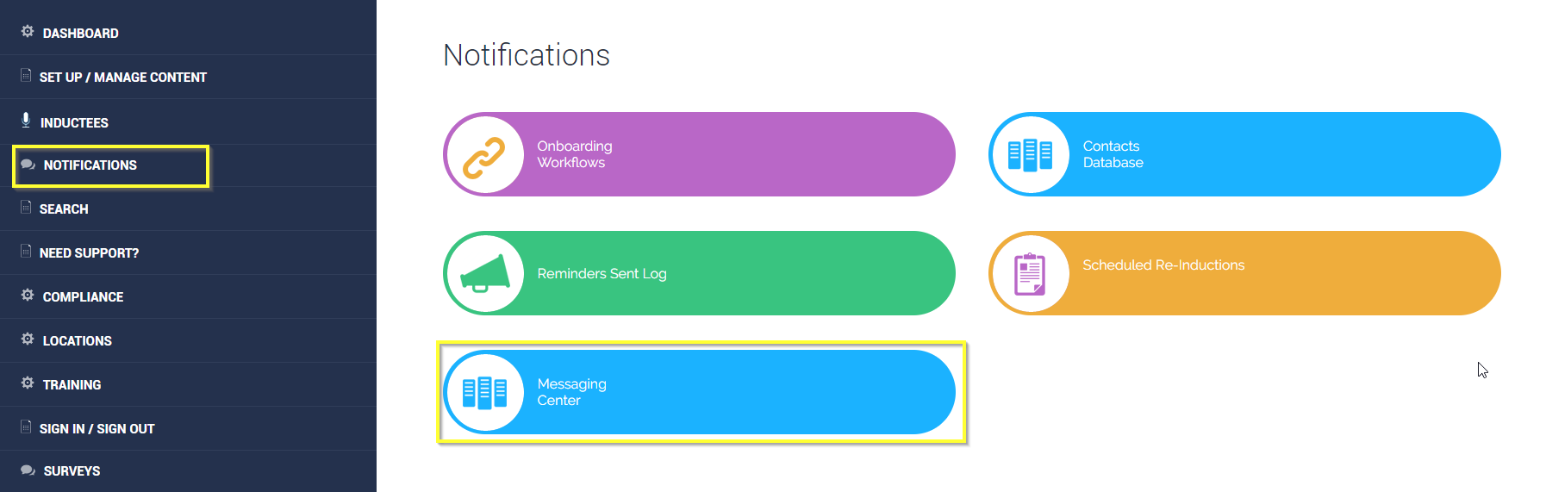Select Notifications in the sidebar

[90, 165]
